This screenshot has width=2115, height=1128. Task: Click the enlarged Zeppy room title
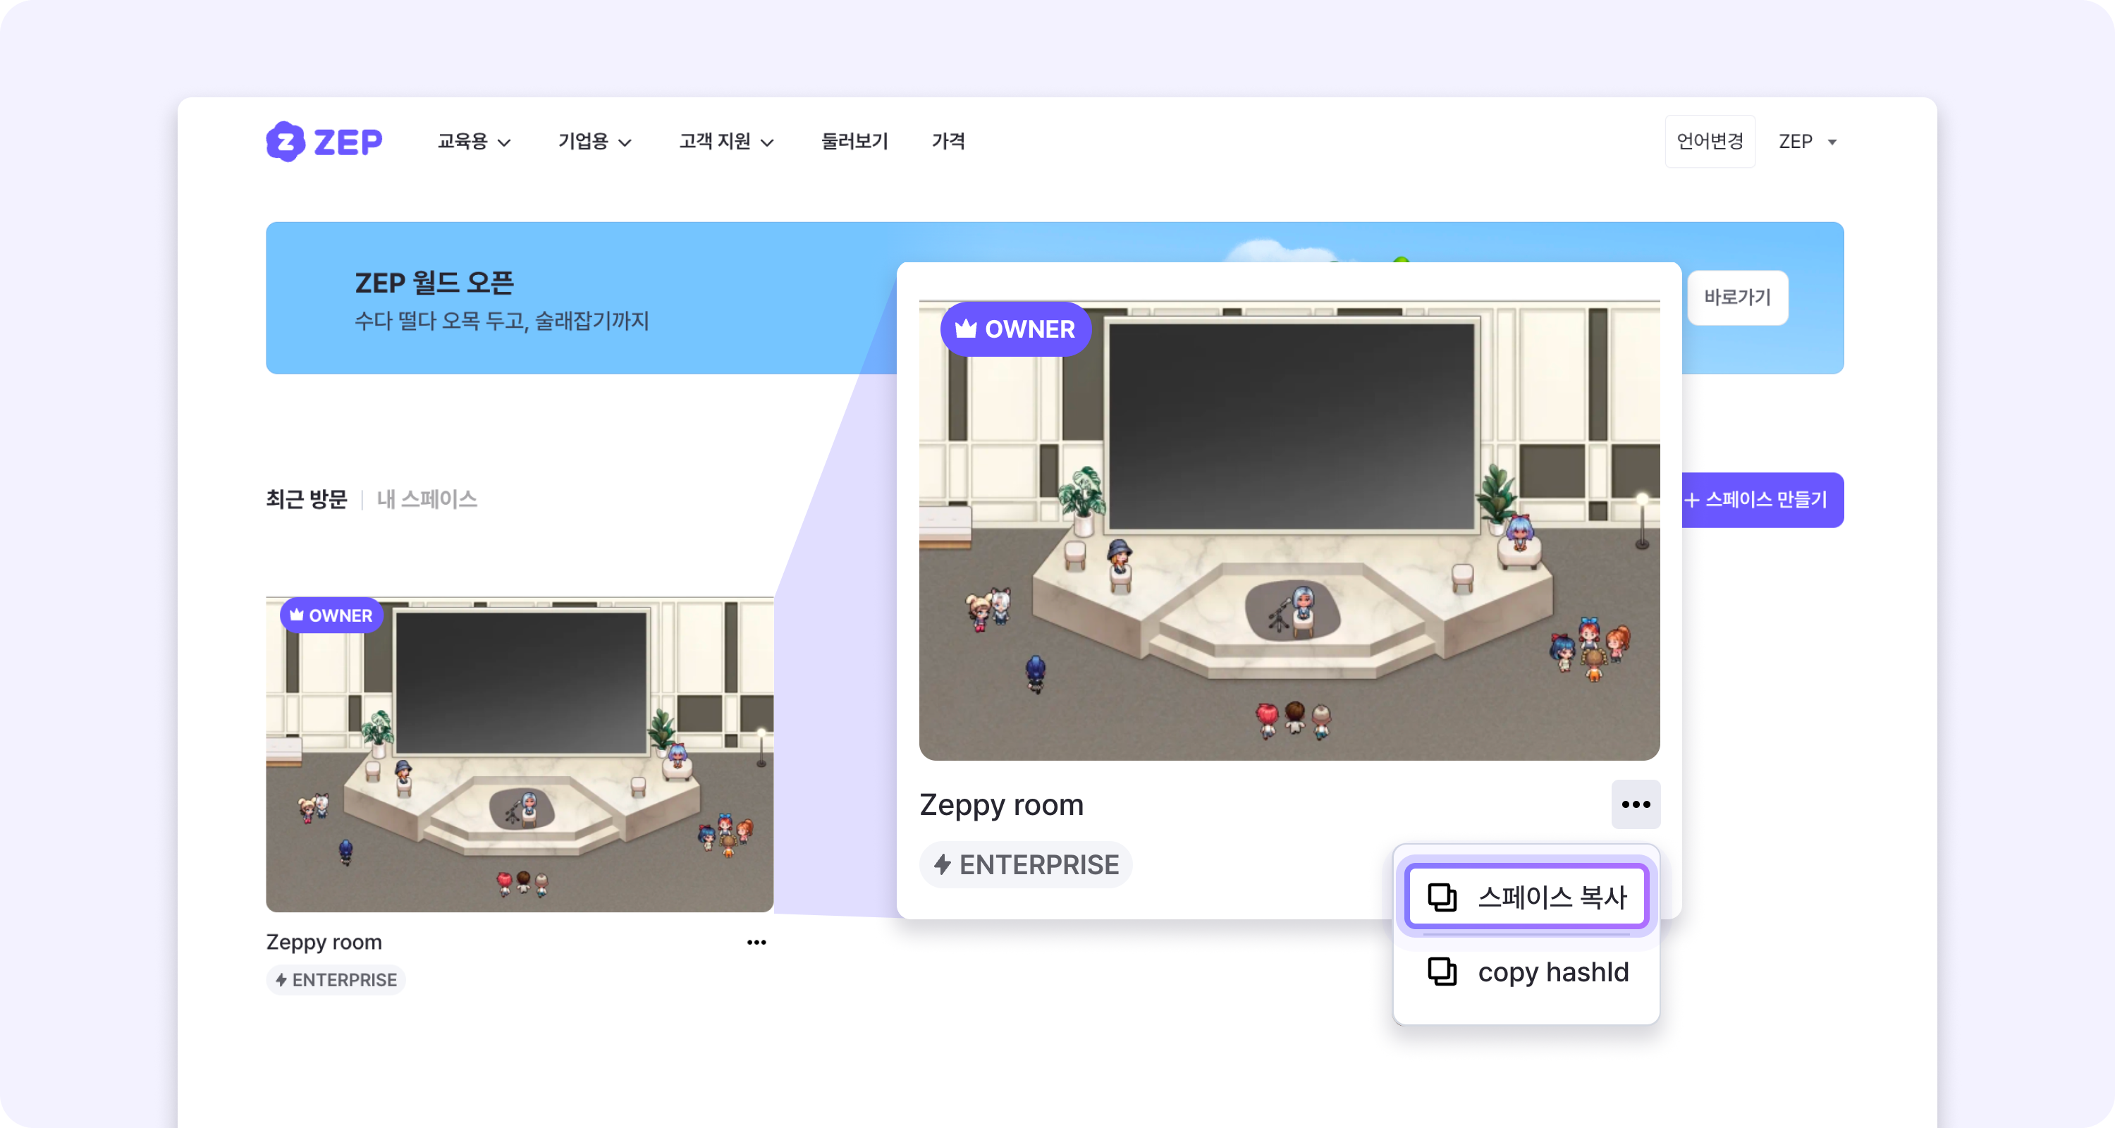1001,804
